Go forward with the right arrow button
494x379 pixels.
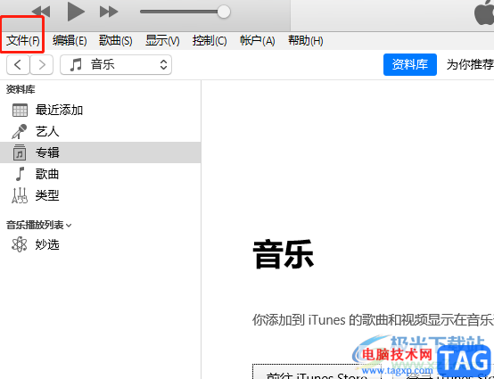(x=42, y=64)
